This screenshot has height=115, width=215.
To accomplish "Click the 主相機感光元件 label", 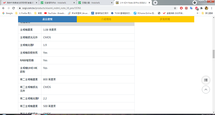I will tap(29, 37).
